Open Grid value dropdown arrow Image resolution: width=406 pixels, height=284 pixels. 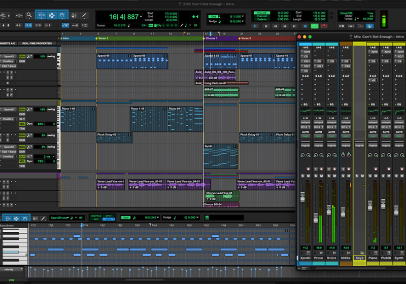243,17
